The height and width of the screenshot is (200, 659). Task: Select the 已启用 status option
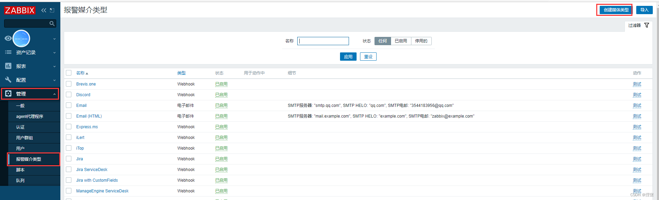point(401,41)
